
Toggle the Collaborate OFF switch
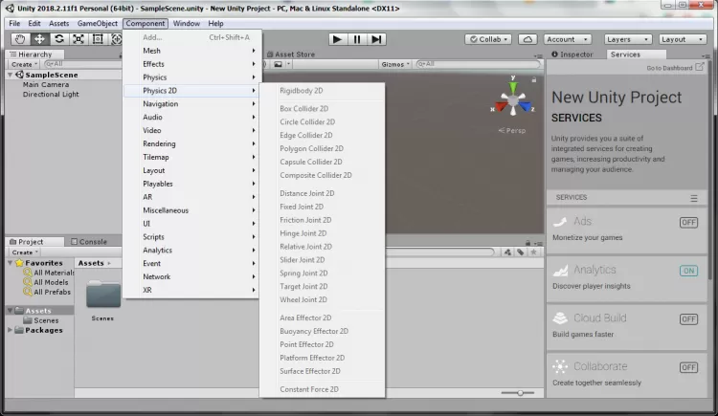click(688, 367)
